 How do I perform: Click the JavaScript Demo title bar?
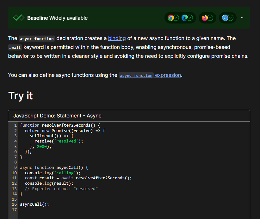point(57,116)
